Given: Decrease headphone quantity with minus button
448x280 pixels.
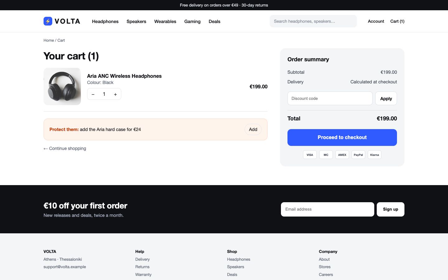Looking at the screenshot, I should (93, 94).
